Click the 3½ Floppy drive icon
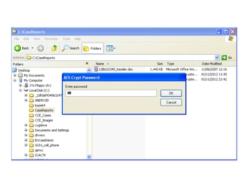The width and height of the screenshot is (247, 185). (x=26, y=85)
